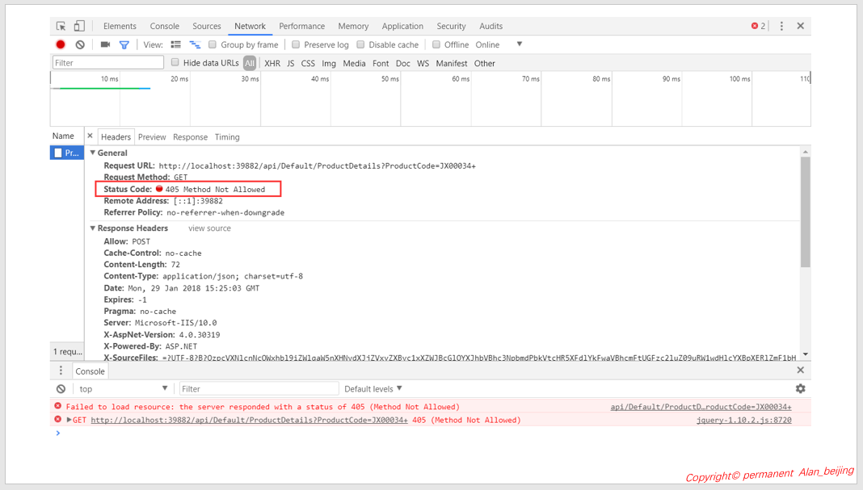Click the console Filter input field

(259, 389)
